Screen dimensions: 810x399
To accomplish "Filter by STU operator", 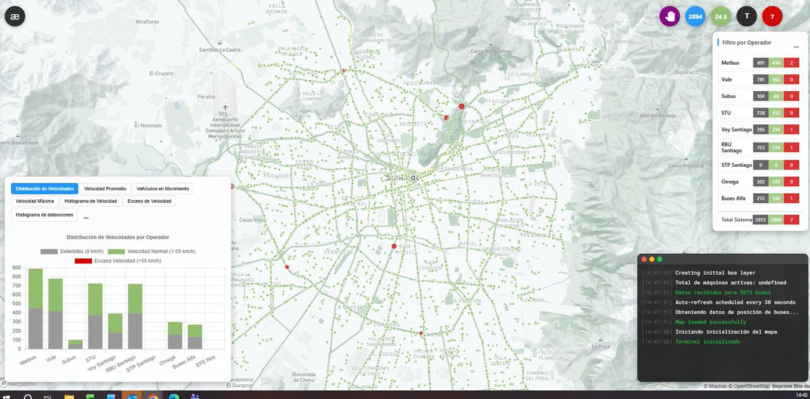I will (x=760, y=113).
